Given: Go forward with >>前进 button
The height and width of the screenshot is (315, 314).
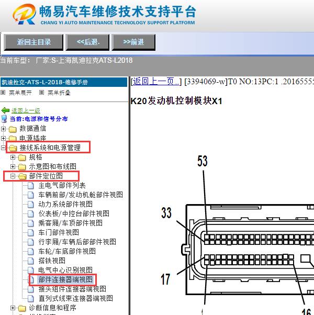Looking at the screenshot, I should 133,42.
